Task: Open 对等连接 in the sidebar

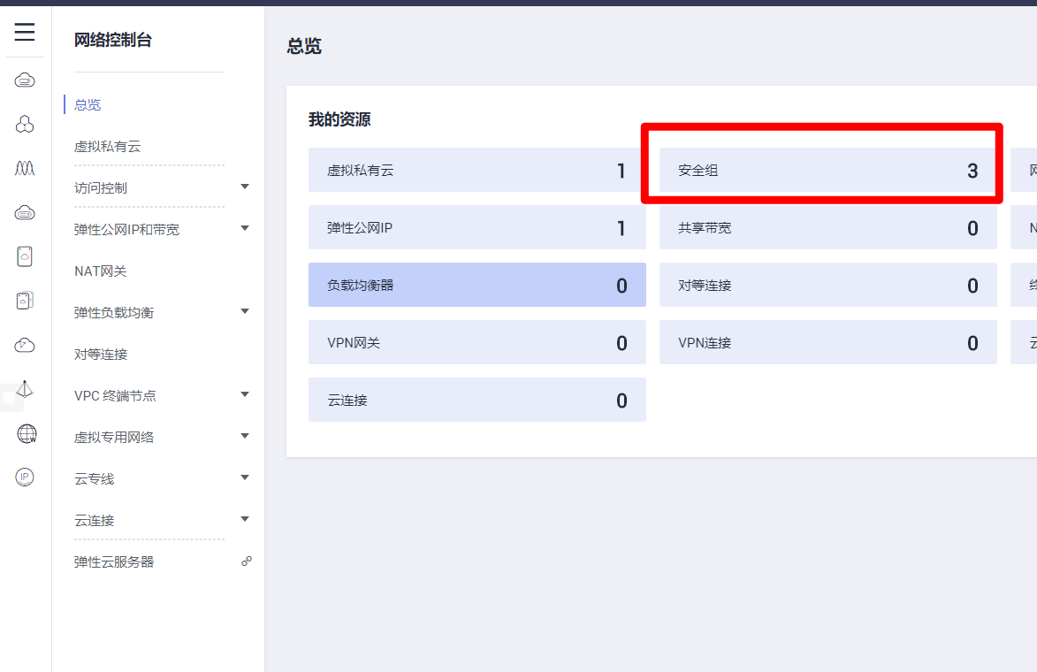Action: [101, 355]
